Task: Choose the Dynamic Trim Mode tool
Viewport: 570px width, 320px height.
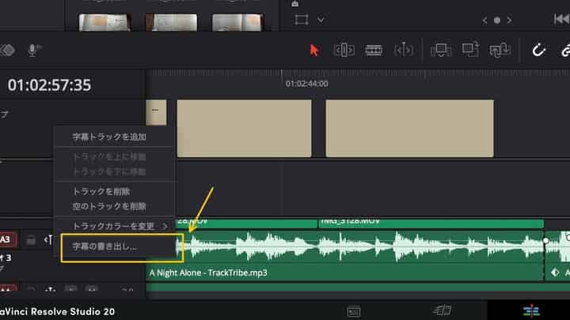Action: [x=373, y=50]
